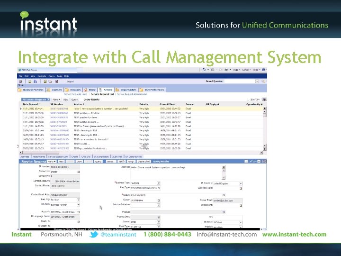Click the Queue field pick icon

click(x=224, y=195)
